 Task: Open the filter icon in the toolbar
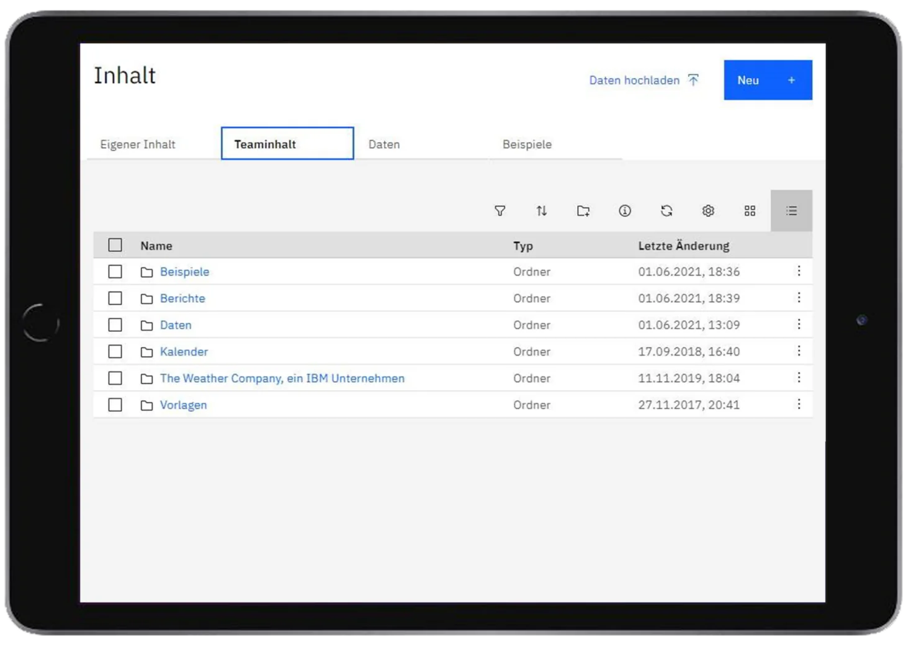pyautogui.click(x=500, y=211)
